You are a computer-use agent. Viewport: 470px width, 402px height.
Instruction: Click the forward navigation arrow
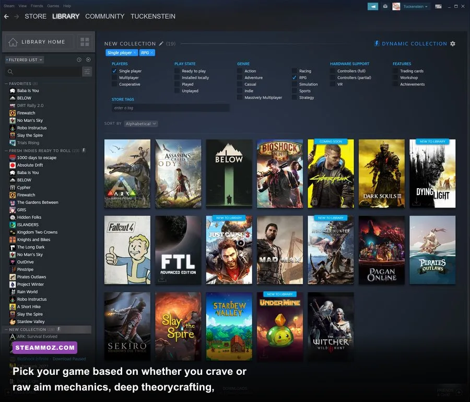click(17, 17)
